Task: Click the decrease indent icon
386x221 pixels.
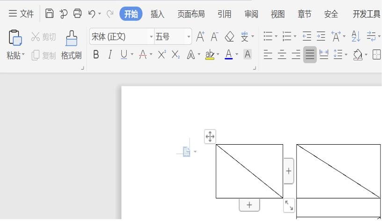Action: [x=307, y=36]
